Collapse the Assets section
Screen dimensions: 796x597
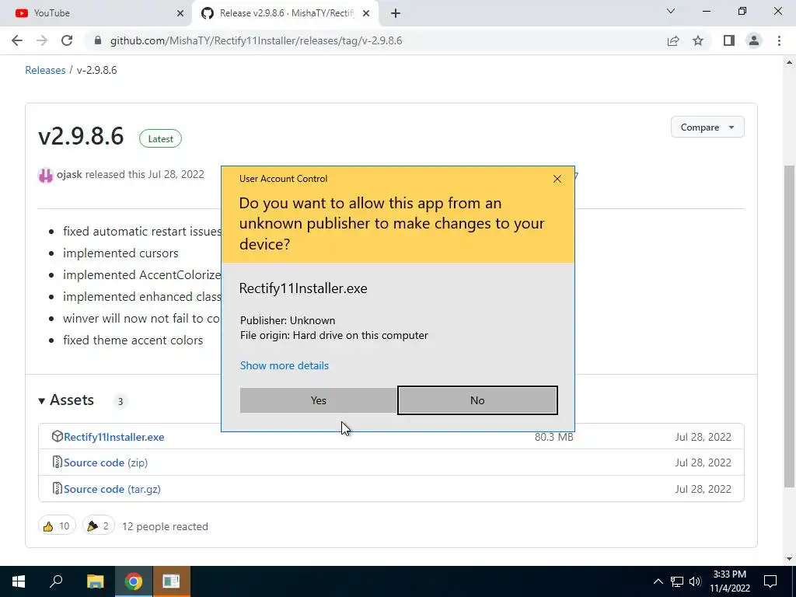tap(66, 400)
